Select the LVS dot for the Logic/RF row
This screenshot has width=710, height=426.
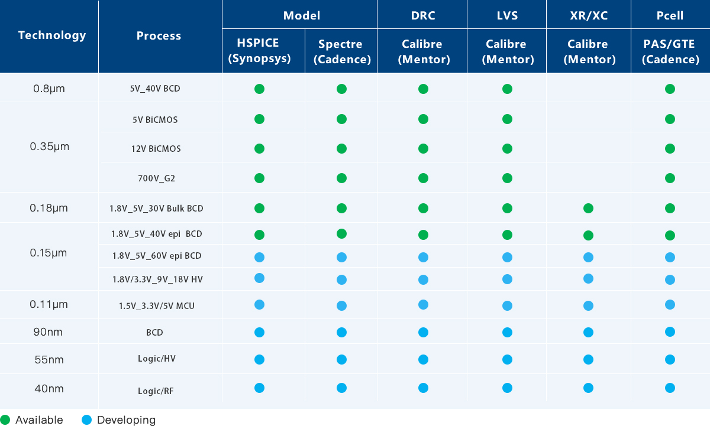point(507,388)
